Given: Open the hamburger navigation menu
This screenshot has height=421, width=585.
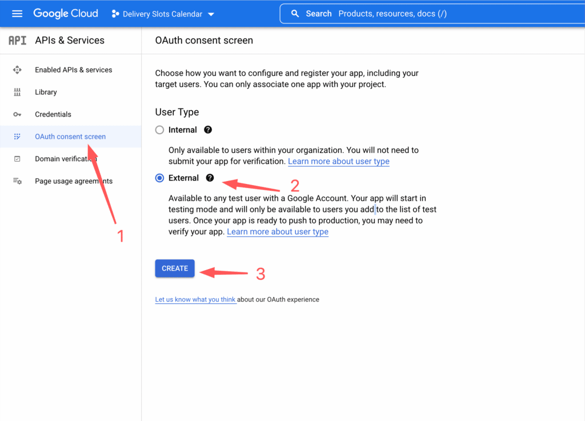Looking at the screenshot, I should point(17,14).
